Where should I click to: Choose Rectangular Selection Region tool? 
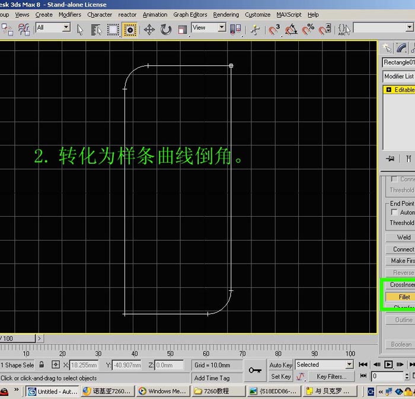pos(113,30)
